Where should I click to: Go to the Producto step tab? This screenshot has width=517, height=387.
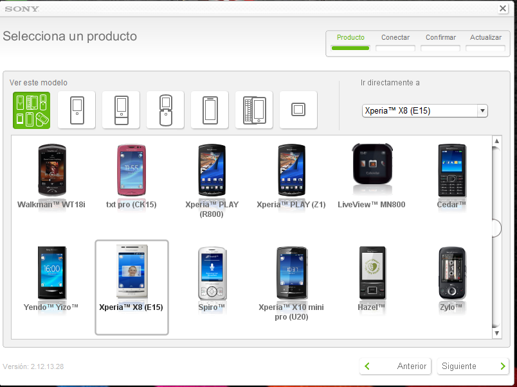click(x=350, y=43)
